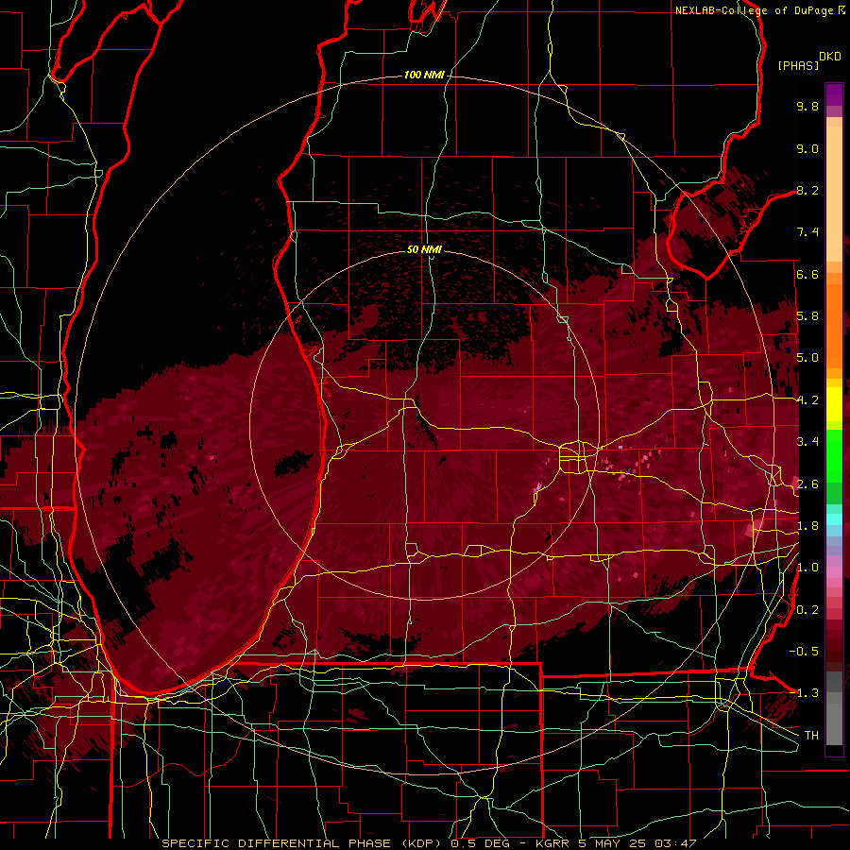
Task: Click the NEXLAB-College of DuPage credit text
Action: click(x=754, y=10)
